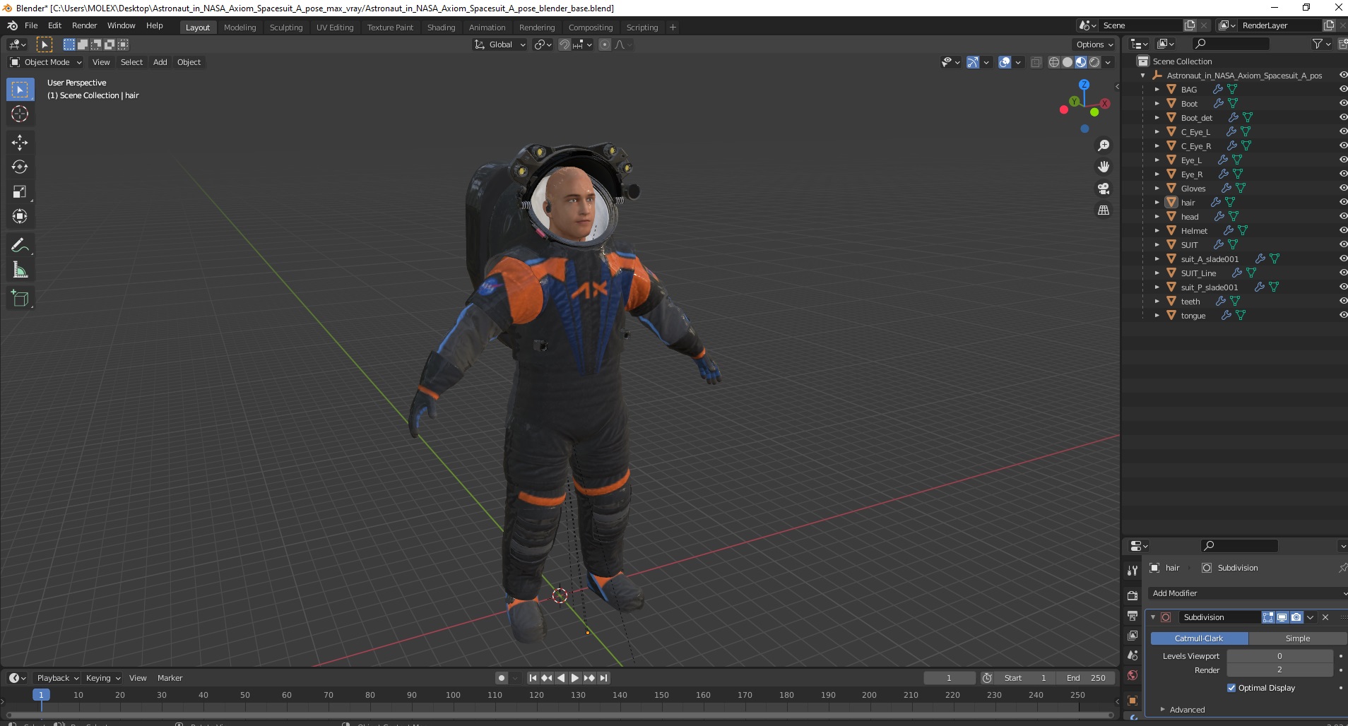The height and width of the screenshot is (726, 1348).
Task: Open the Scene properties tab
Action: (x=1133, y=655)
